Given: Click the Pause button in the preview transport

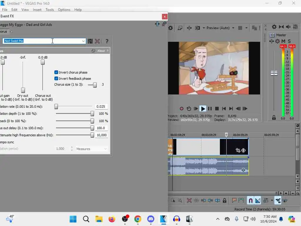Looking at the screenshot, I should pyautogui.click(x=210, y=109).
